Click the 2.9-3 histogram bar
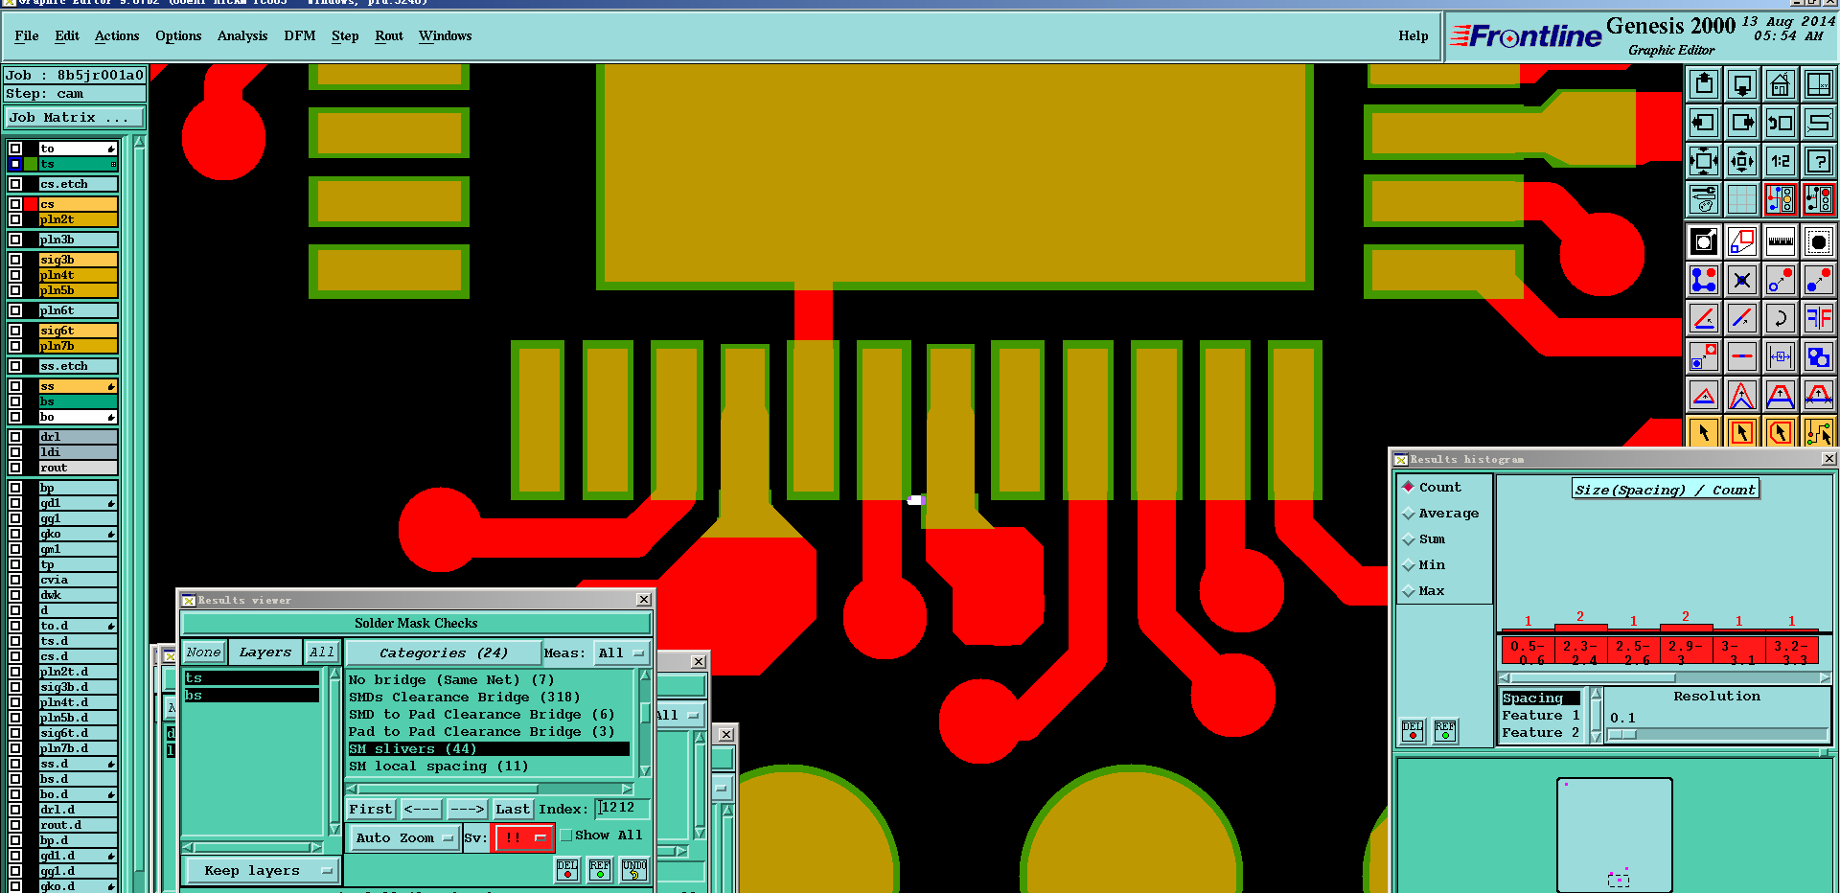 tap(1686, 652)
